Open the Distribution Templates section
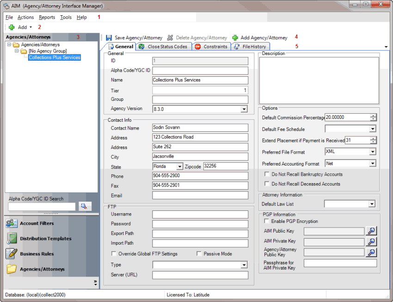 point(45,239)
